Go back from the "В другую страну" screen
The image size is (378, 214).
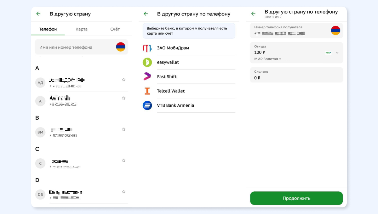tap(38, 14)
